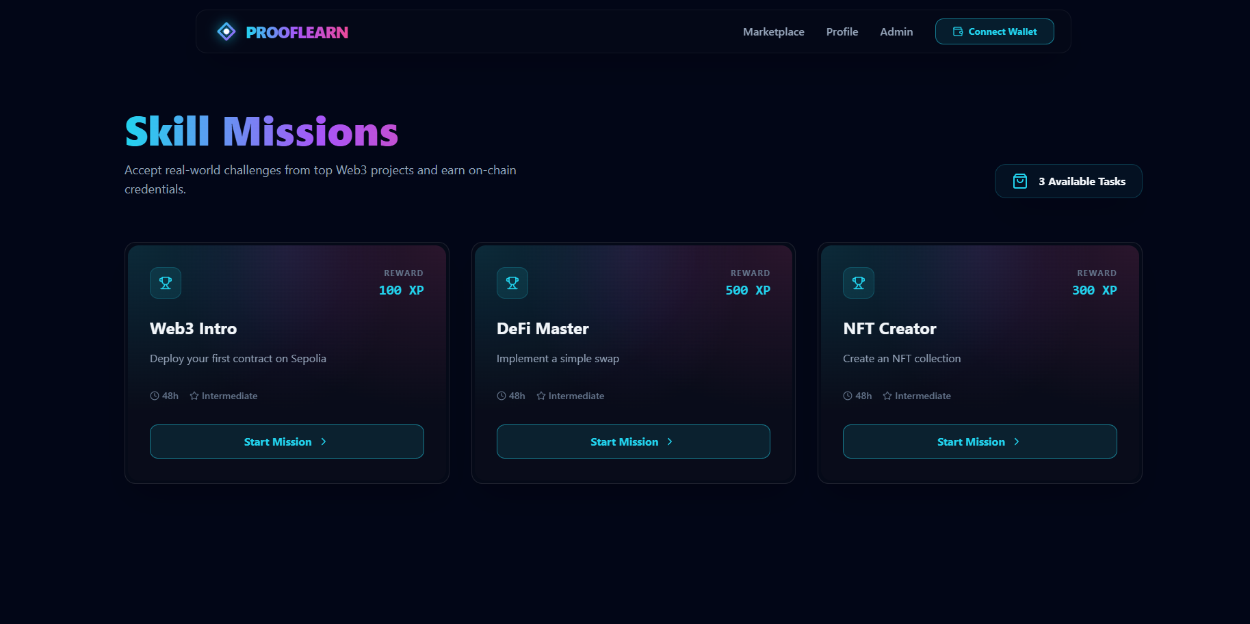Select the 3 Available Tasks badge
Screen dimensions: 1250x624
pyautogui.click(x=1068, y=181)
